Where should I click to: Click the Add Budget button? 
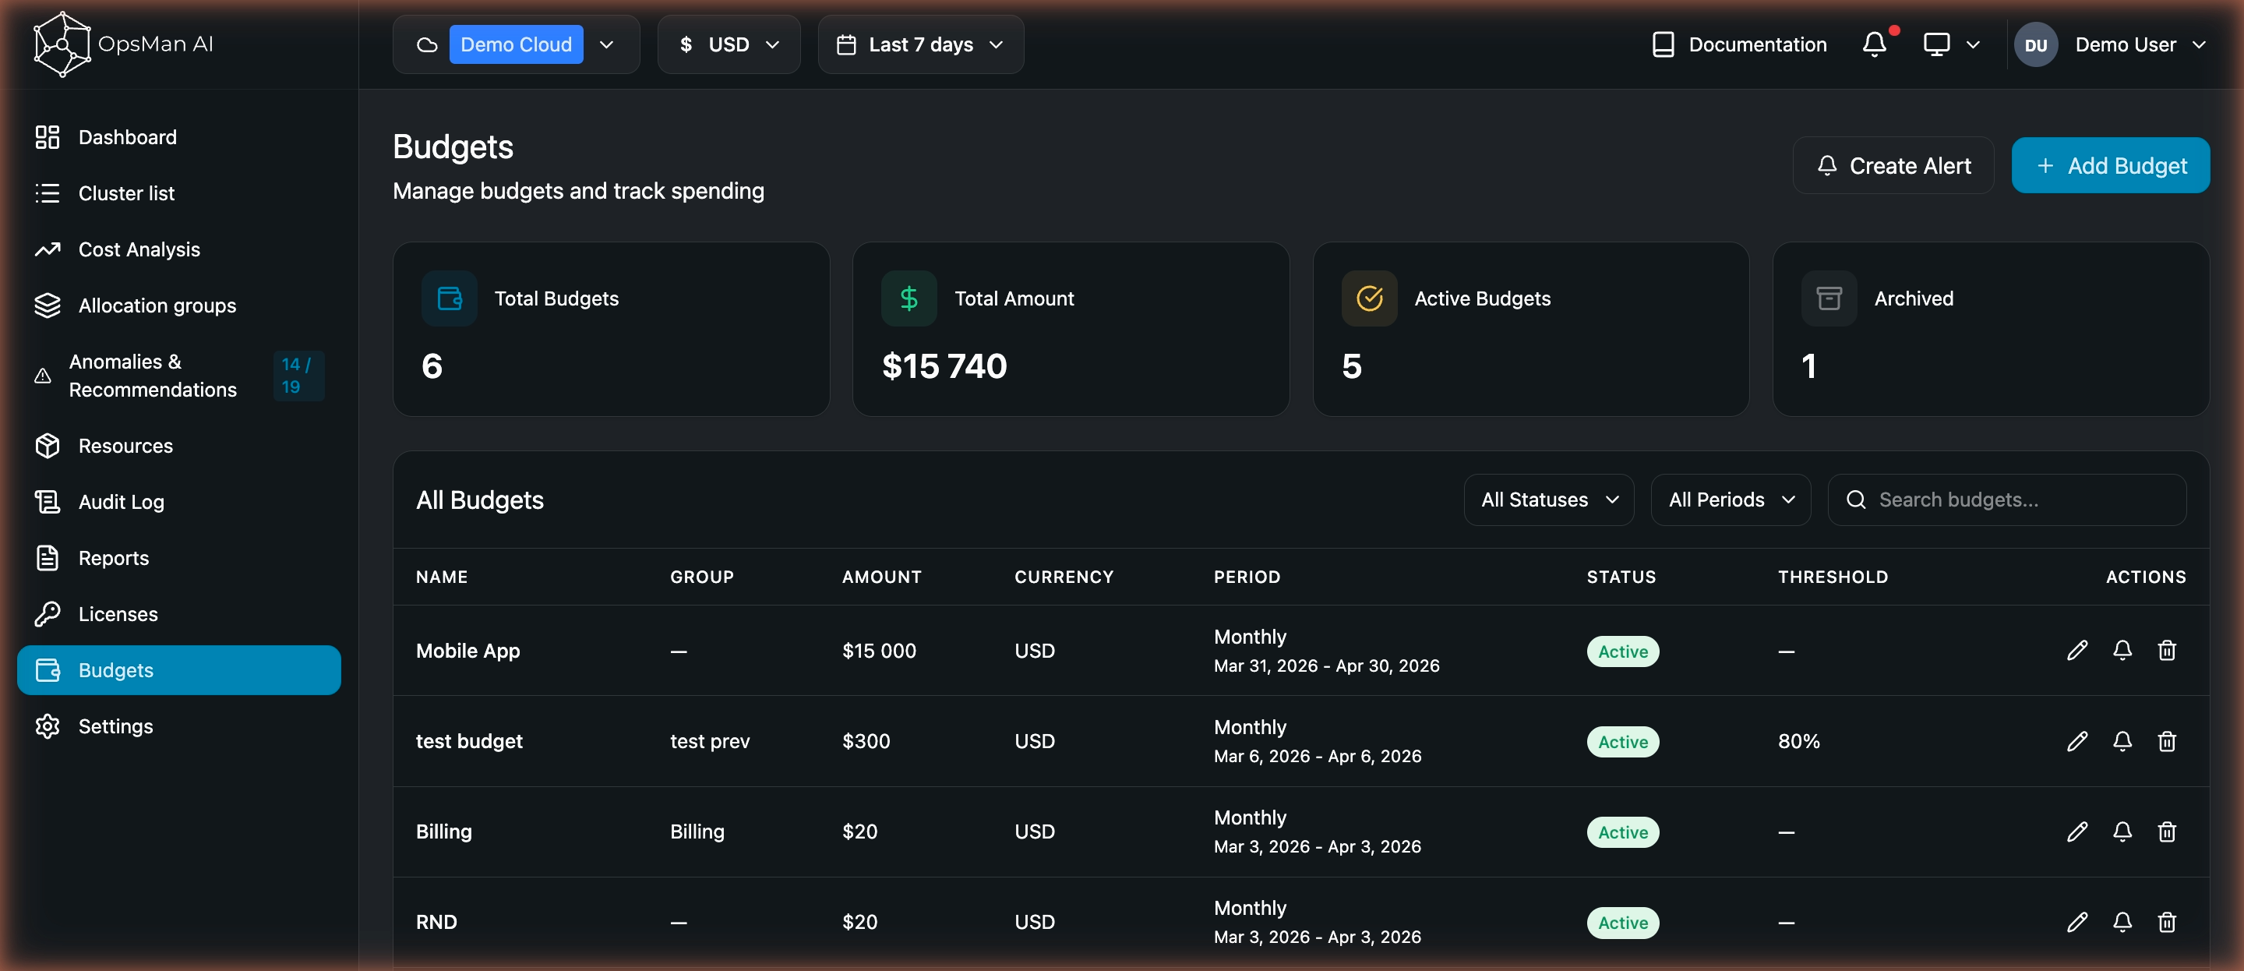(x=2110, y=164)
